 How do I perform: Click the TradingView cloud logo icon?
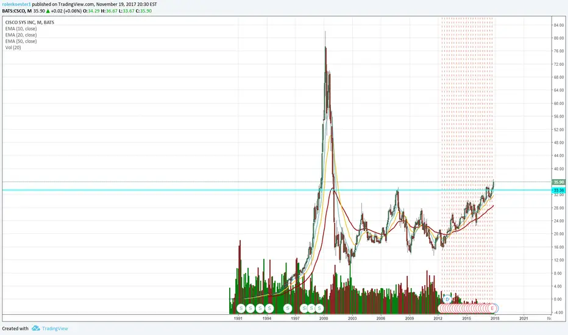[35, 328]
